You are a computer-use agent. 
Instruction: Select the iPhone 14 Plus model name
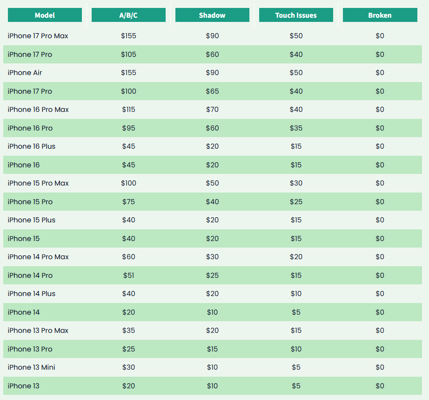click(x=32, y=294)
